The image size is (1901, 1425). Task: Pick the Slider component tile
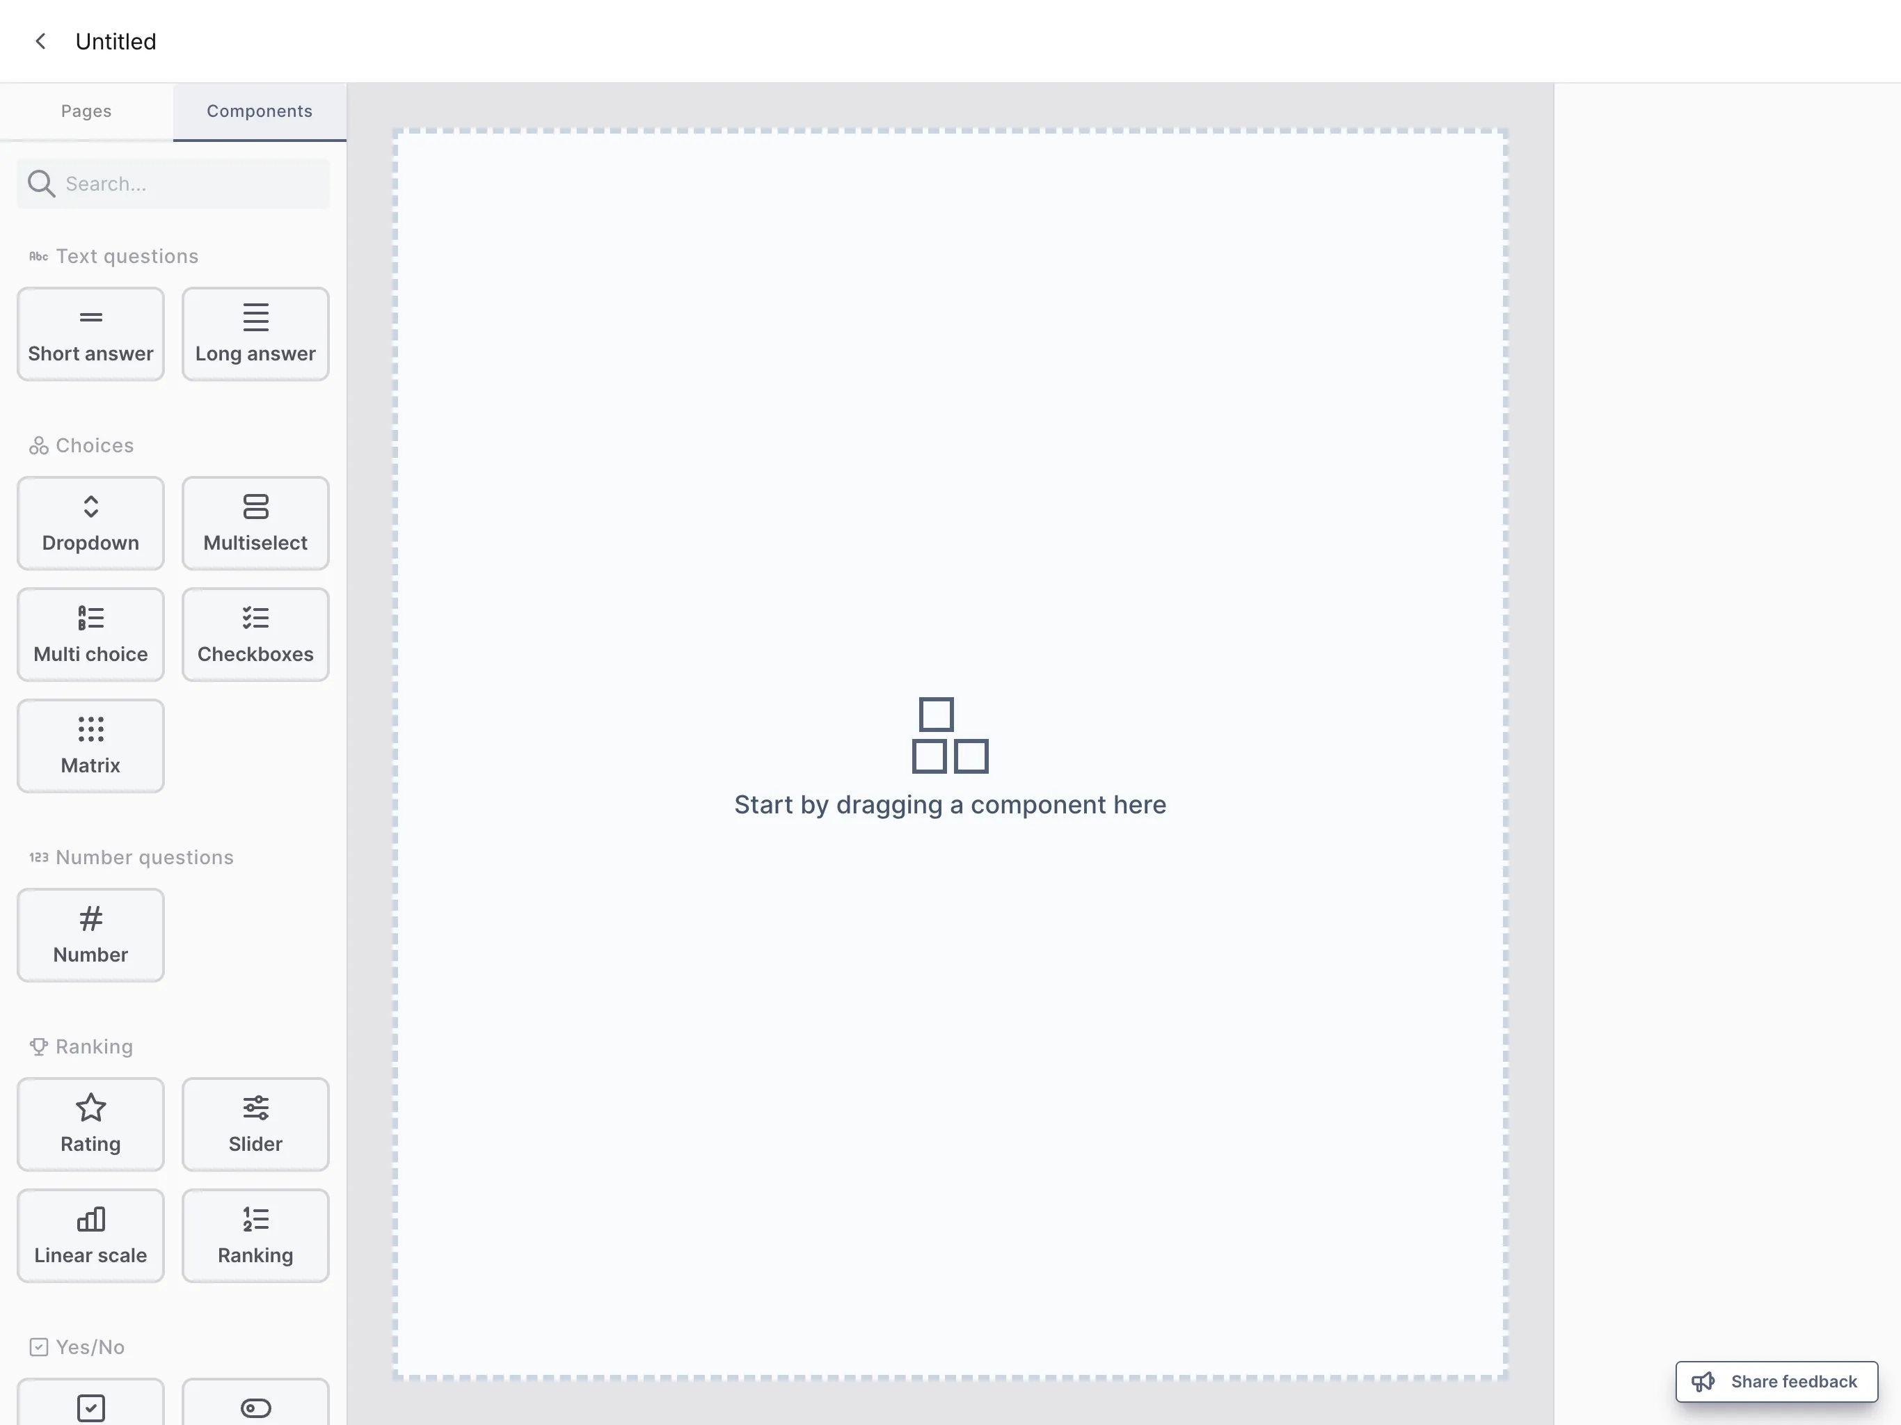255,1124
